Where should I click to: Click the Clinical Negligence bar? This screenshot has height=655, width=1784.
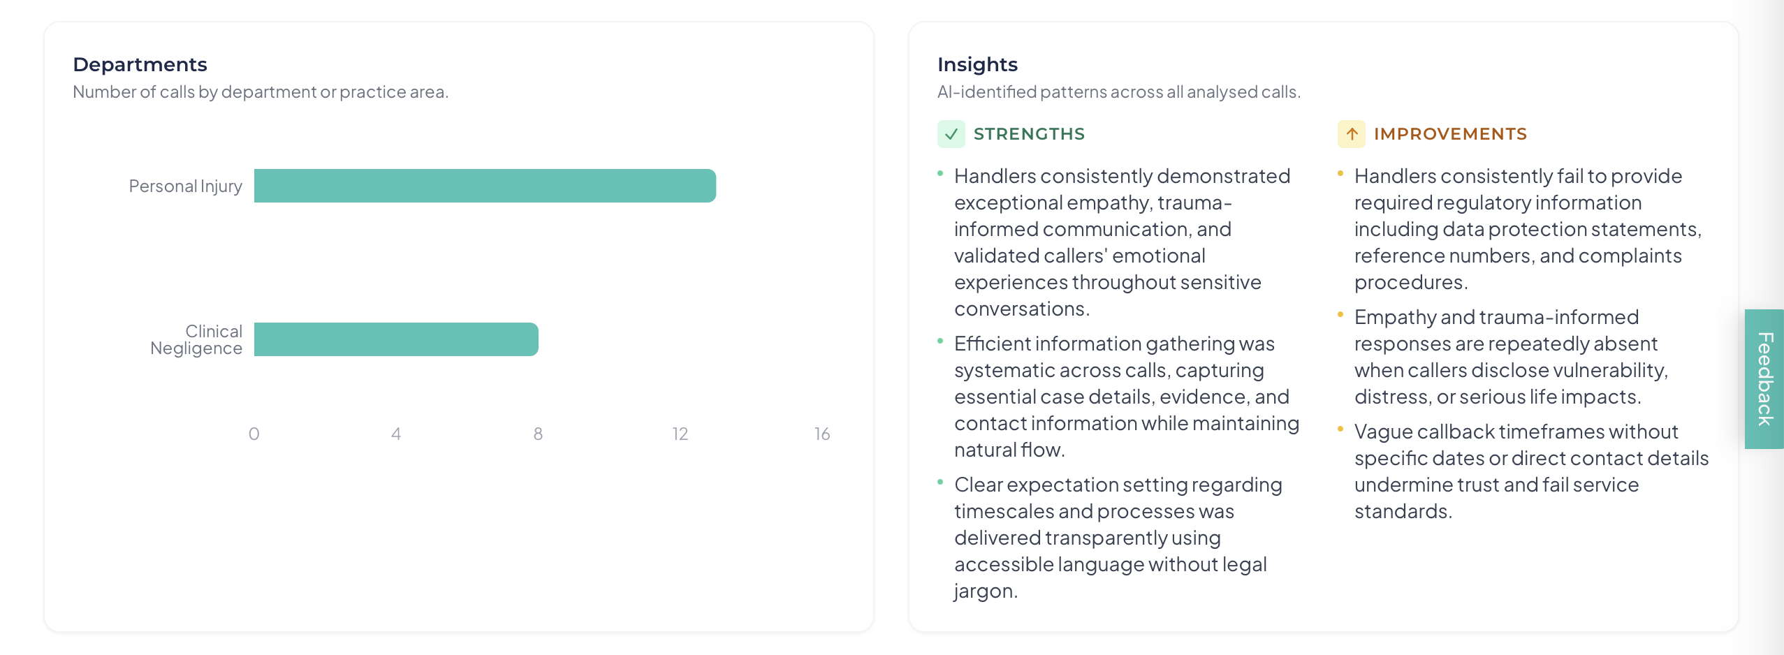(395, 339)
